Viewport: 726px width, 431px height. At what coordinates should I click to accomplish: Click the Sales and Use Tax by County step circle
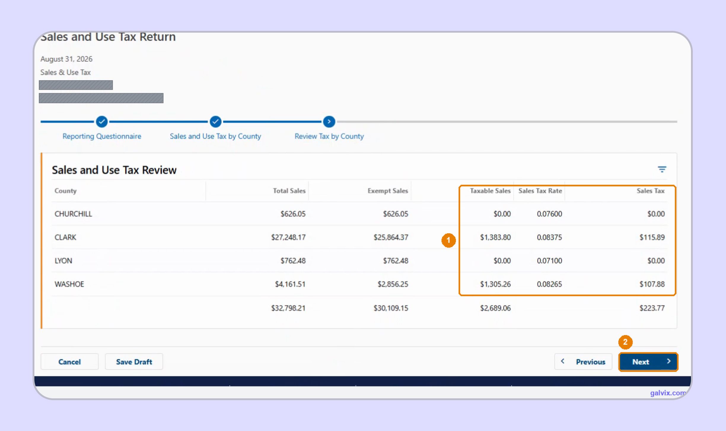tap(216, 121)
